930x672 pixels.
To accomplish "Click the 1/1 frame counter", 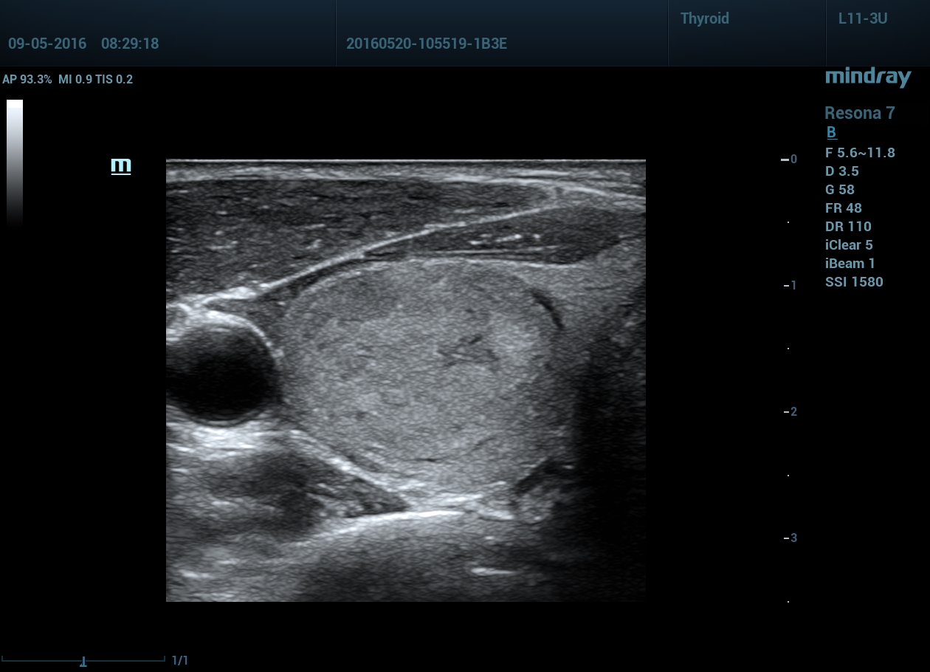I will [180, 660].
